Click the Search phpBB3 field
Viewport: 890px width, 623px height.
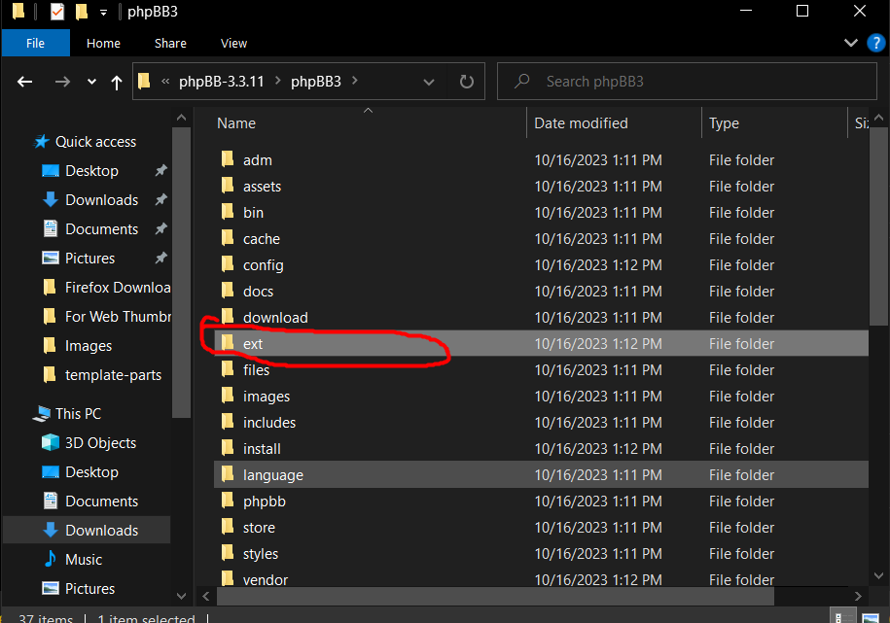(x=687, y=82)
